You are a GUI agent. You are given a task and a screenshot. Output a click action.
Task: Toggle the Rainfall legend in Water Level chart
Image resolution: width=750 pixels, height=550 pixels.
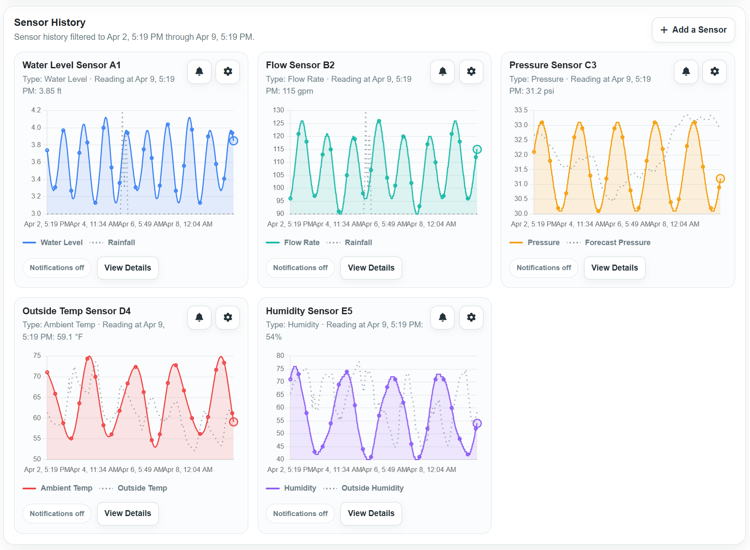click(x=121, y=243)
